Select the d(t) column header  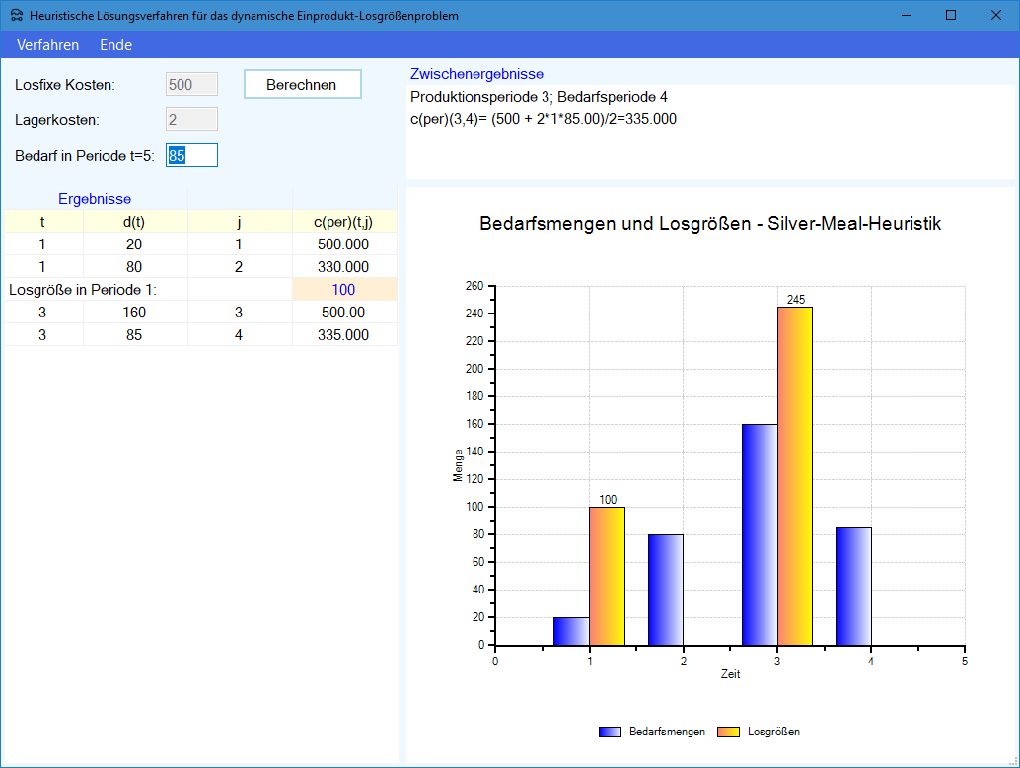pyautogui.click(x=134, y=222)
